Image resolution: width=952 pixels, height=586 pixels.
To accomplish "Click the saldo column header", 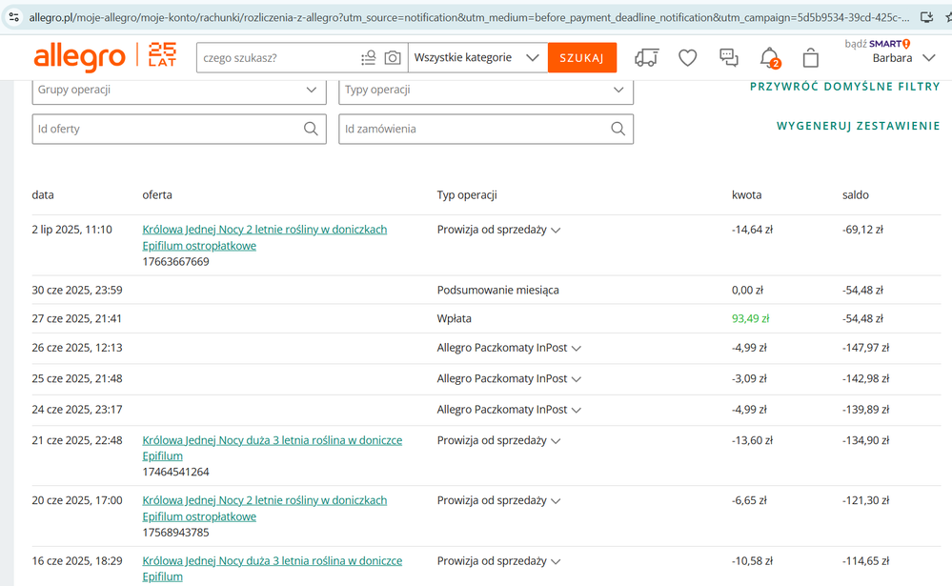I will pos(856,195).
